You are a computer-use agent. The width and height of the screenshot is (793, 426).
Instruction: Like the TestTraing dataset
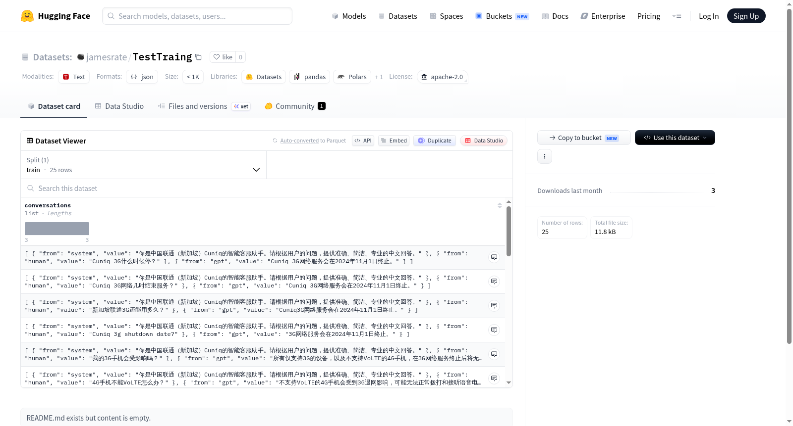point(223,57)
